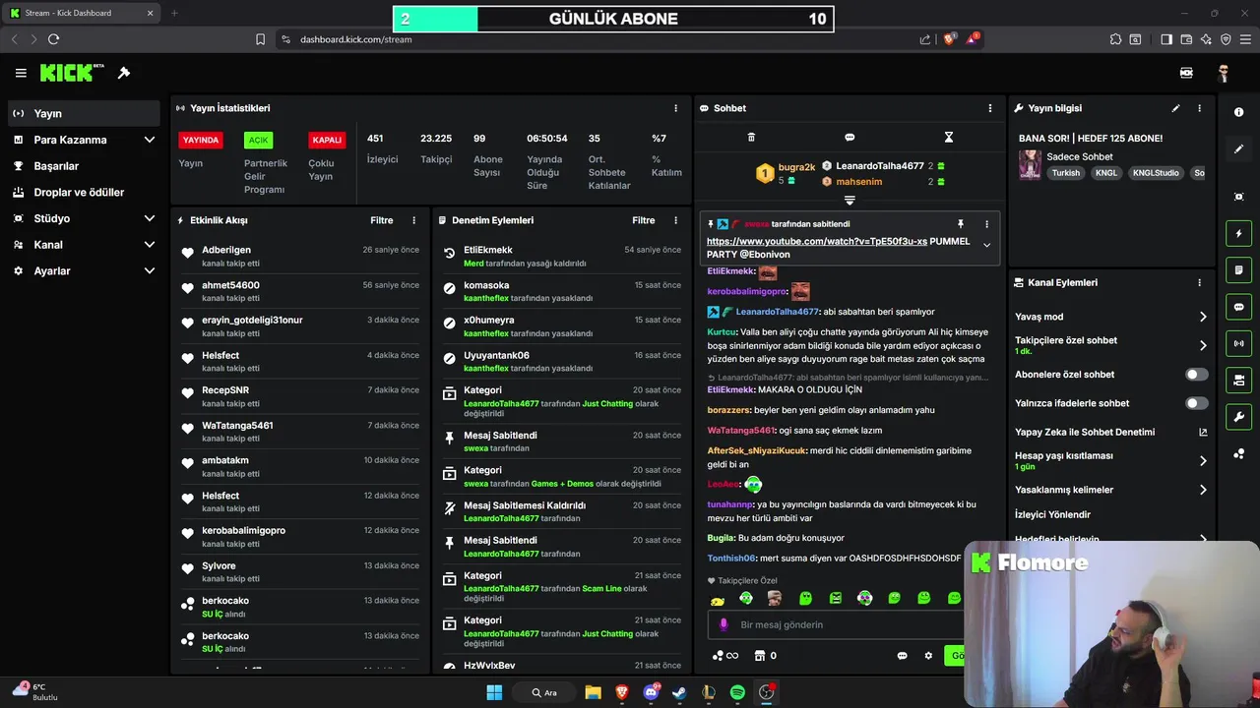Screen dimensions: 1260x708
Task: Reload the browser page
Action: coord(53,39)
